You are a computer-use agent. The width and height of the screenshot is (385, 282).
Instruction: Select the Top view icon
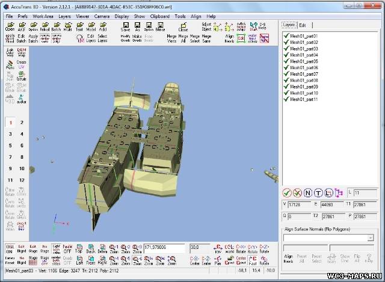[x=79, y=248]
